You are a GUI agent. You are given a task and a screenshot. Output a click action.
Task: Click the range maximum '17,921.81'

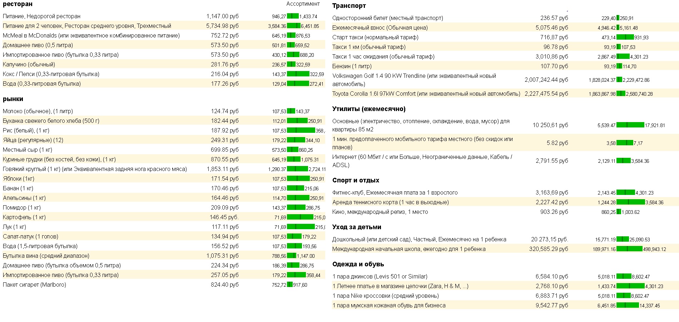click(655, 126)
